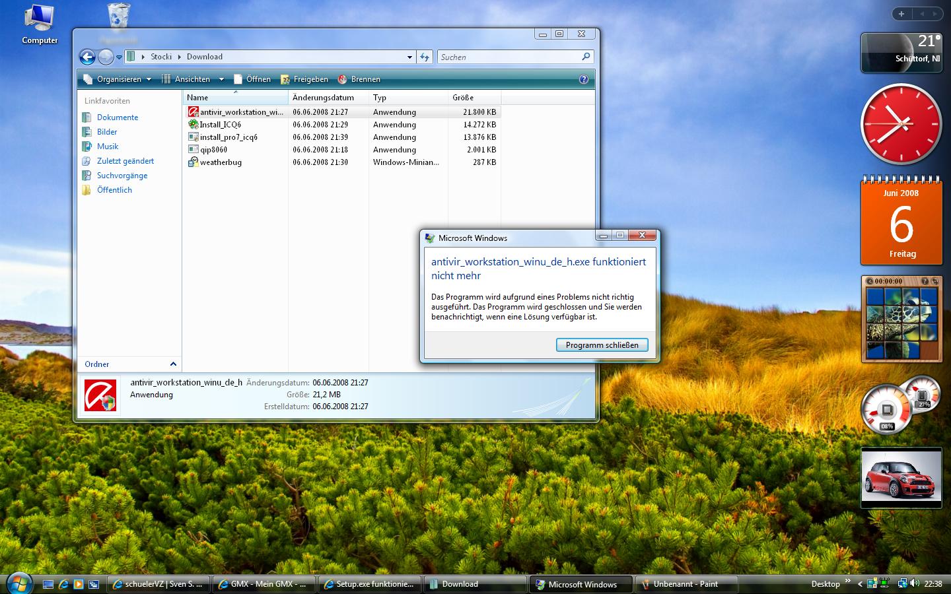This screenshot has width=951, height=594.
Task: Click the search magnifier icon
Action: coord(586,57)
